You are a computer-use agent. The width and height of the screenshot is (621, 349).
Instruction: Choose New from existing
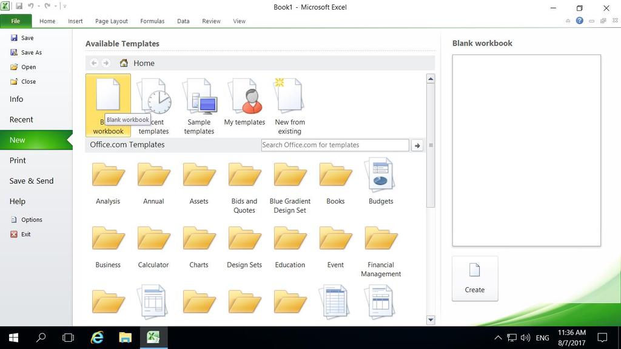[289, 106]
